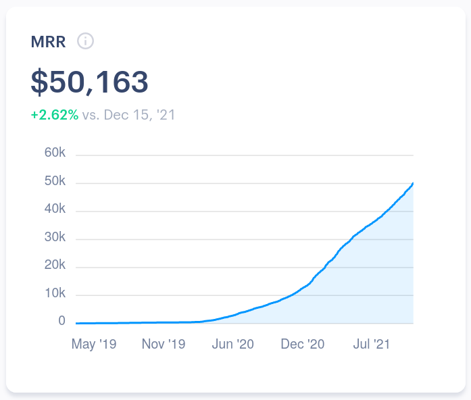Click the Jul '21 x-axis label
The image size is (471, 400).
click(x=371, y=344)
